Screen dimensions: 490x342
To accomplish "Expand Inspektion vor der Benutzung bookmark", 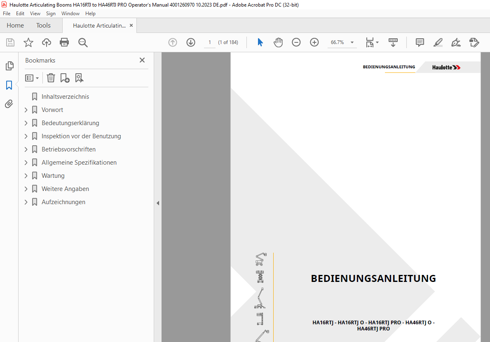I will (26, 136).
